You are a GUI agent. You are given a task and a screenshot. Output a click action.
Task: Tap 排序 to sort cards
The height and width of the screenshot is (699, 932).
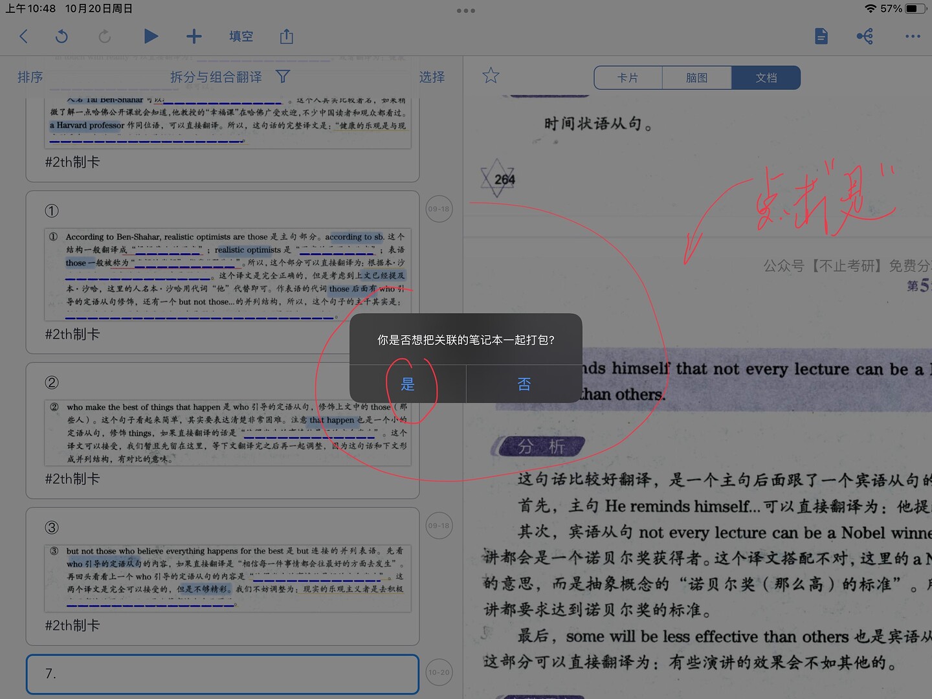[30, 77]
